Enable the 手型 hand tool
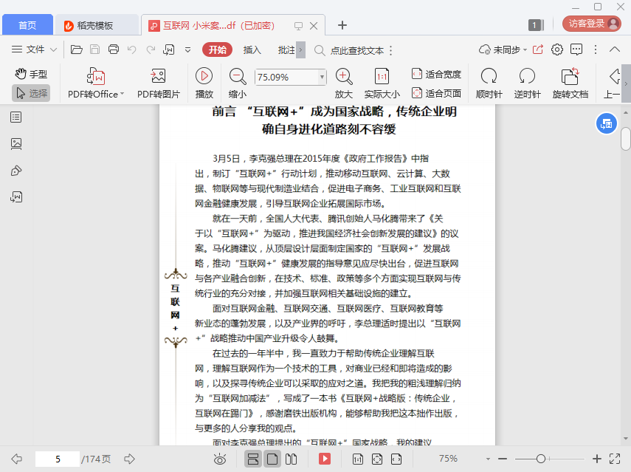 (31, 74)
